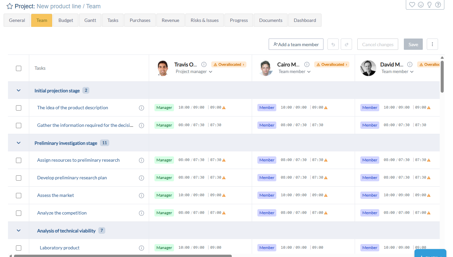Switch to the Gantt tab

coord(90,20)
